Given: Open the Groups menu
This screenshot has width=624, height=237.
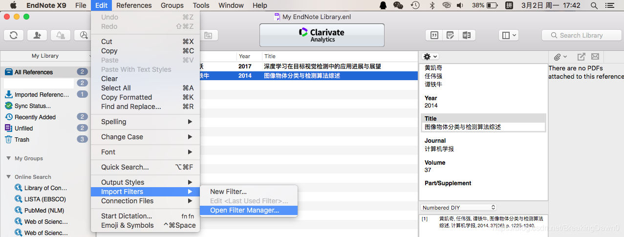Looking at the screenshot, I should (172, 5).
